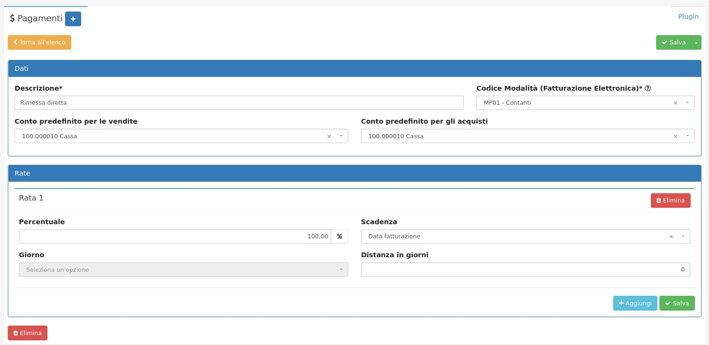Viewport: 709px width, 345px height.
Task: Delete Rata 1 with Elimina button
Action: coord(670,201)
